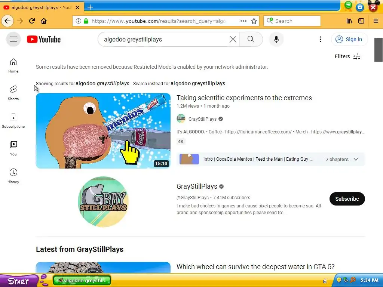This screenshot has width=383, height=287.
Task: Open GrayStillPlays channel result title
Action: (197, 186)
